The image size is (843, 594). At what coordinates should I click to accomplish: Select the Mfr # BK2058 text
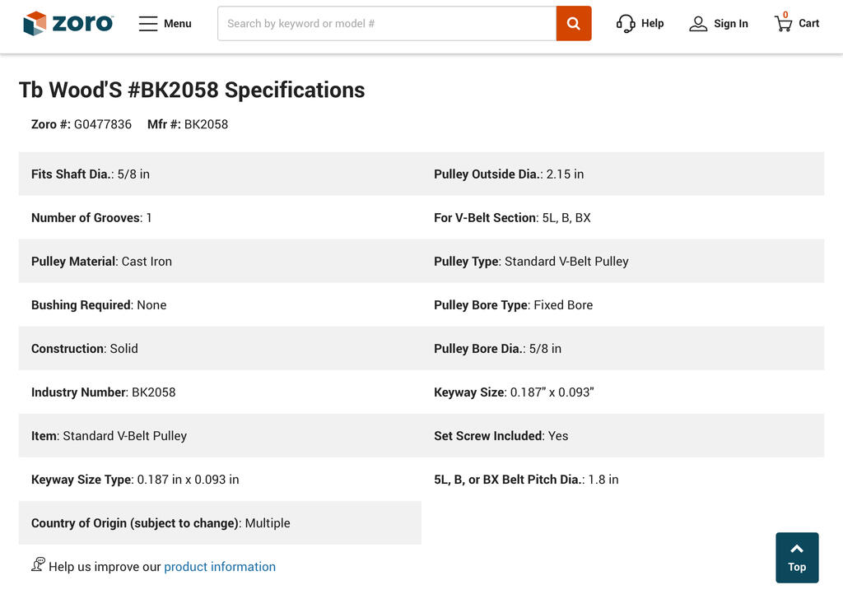pos(188,124)
